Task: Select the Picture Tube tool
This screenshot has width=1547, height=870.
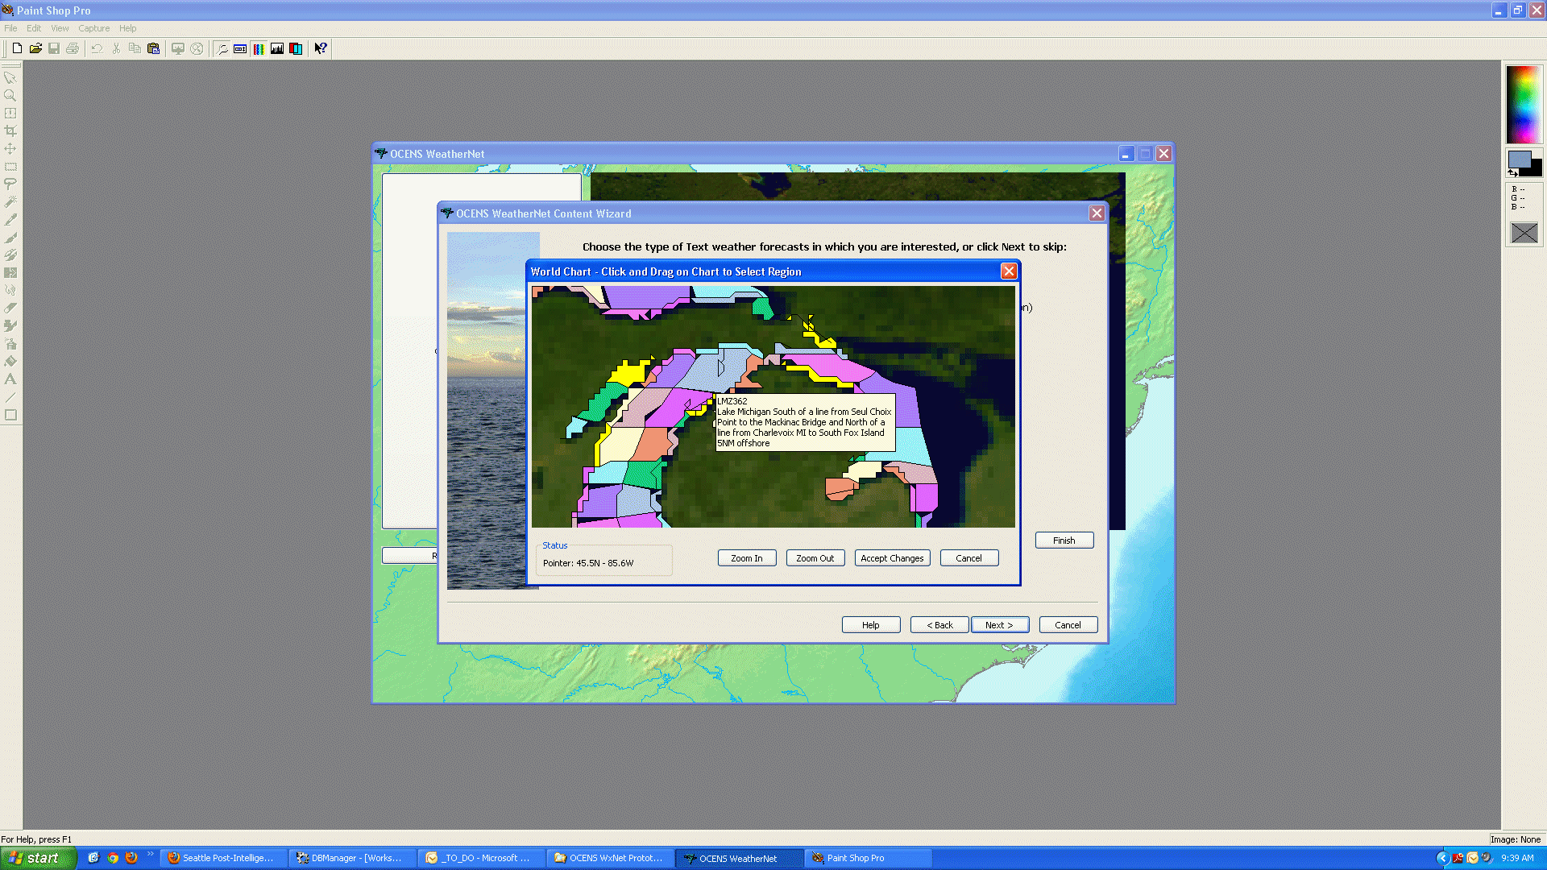Action: pos(10,325)
